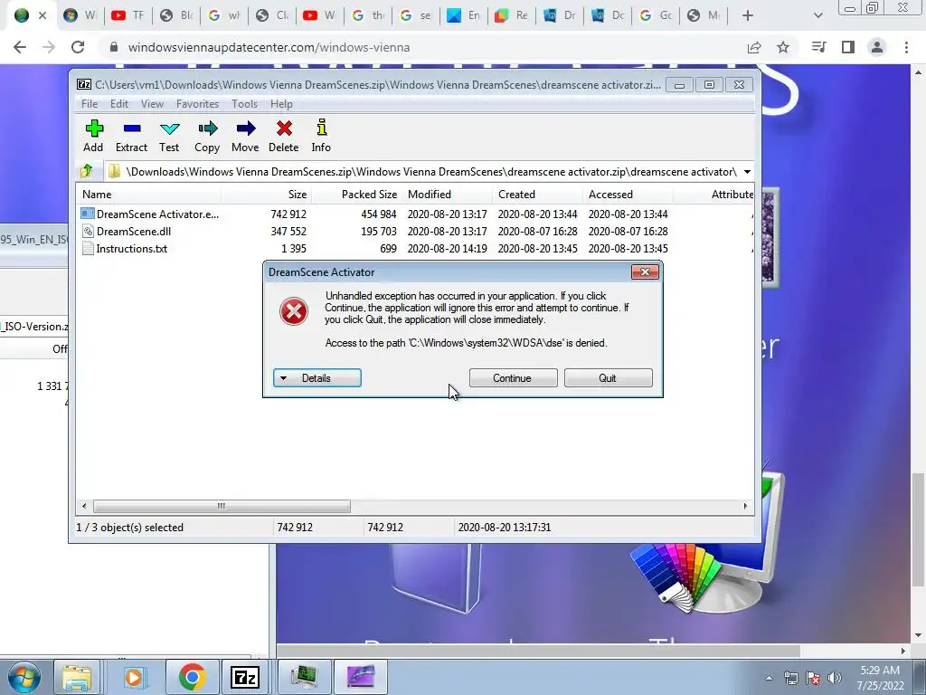Viewport: 926px width, 695px height.
Task: Open Windows Media Player from the taskbar
Action: pos(134,677)
